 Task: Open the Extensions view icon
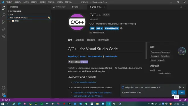(3, 36)
